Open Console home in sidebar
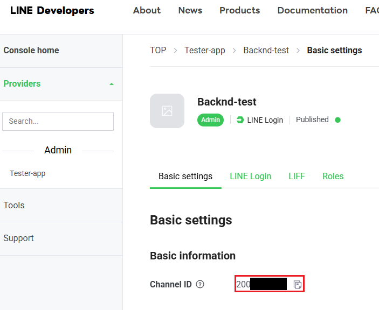 31,51
